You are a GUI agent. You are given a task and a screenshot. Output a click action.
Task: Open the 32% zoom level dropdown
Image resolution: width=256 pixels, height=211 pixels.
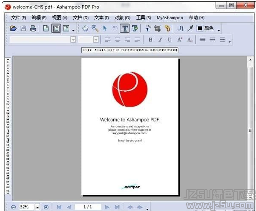pyautogui.click(x=37, y=208)
